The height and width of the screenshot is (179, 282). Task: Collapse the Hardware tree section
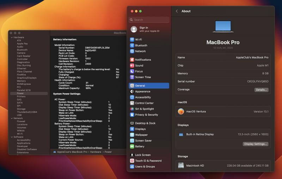point(12,37)
